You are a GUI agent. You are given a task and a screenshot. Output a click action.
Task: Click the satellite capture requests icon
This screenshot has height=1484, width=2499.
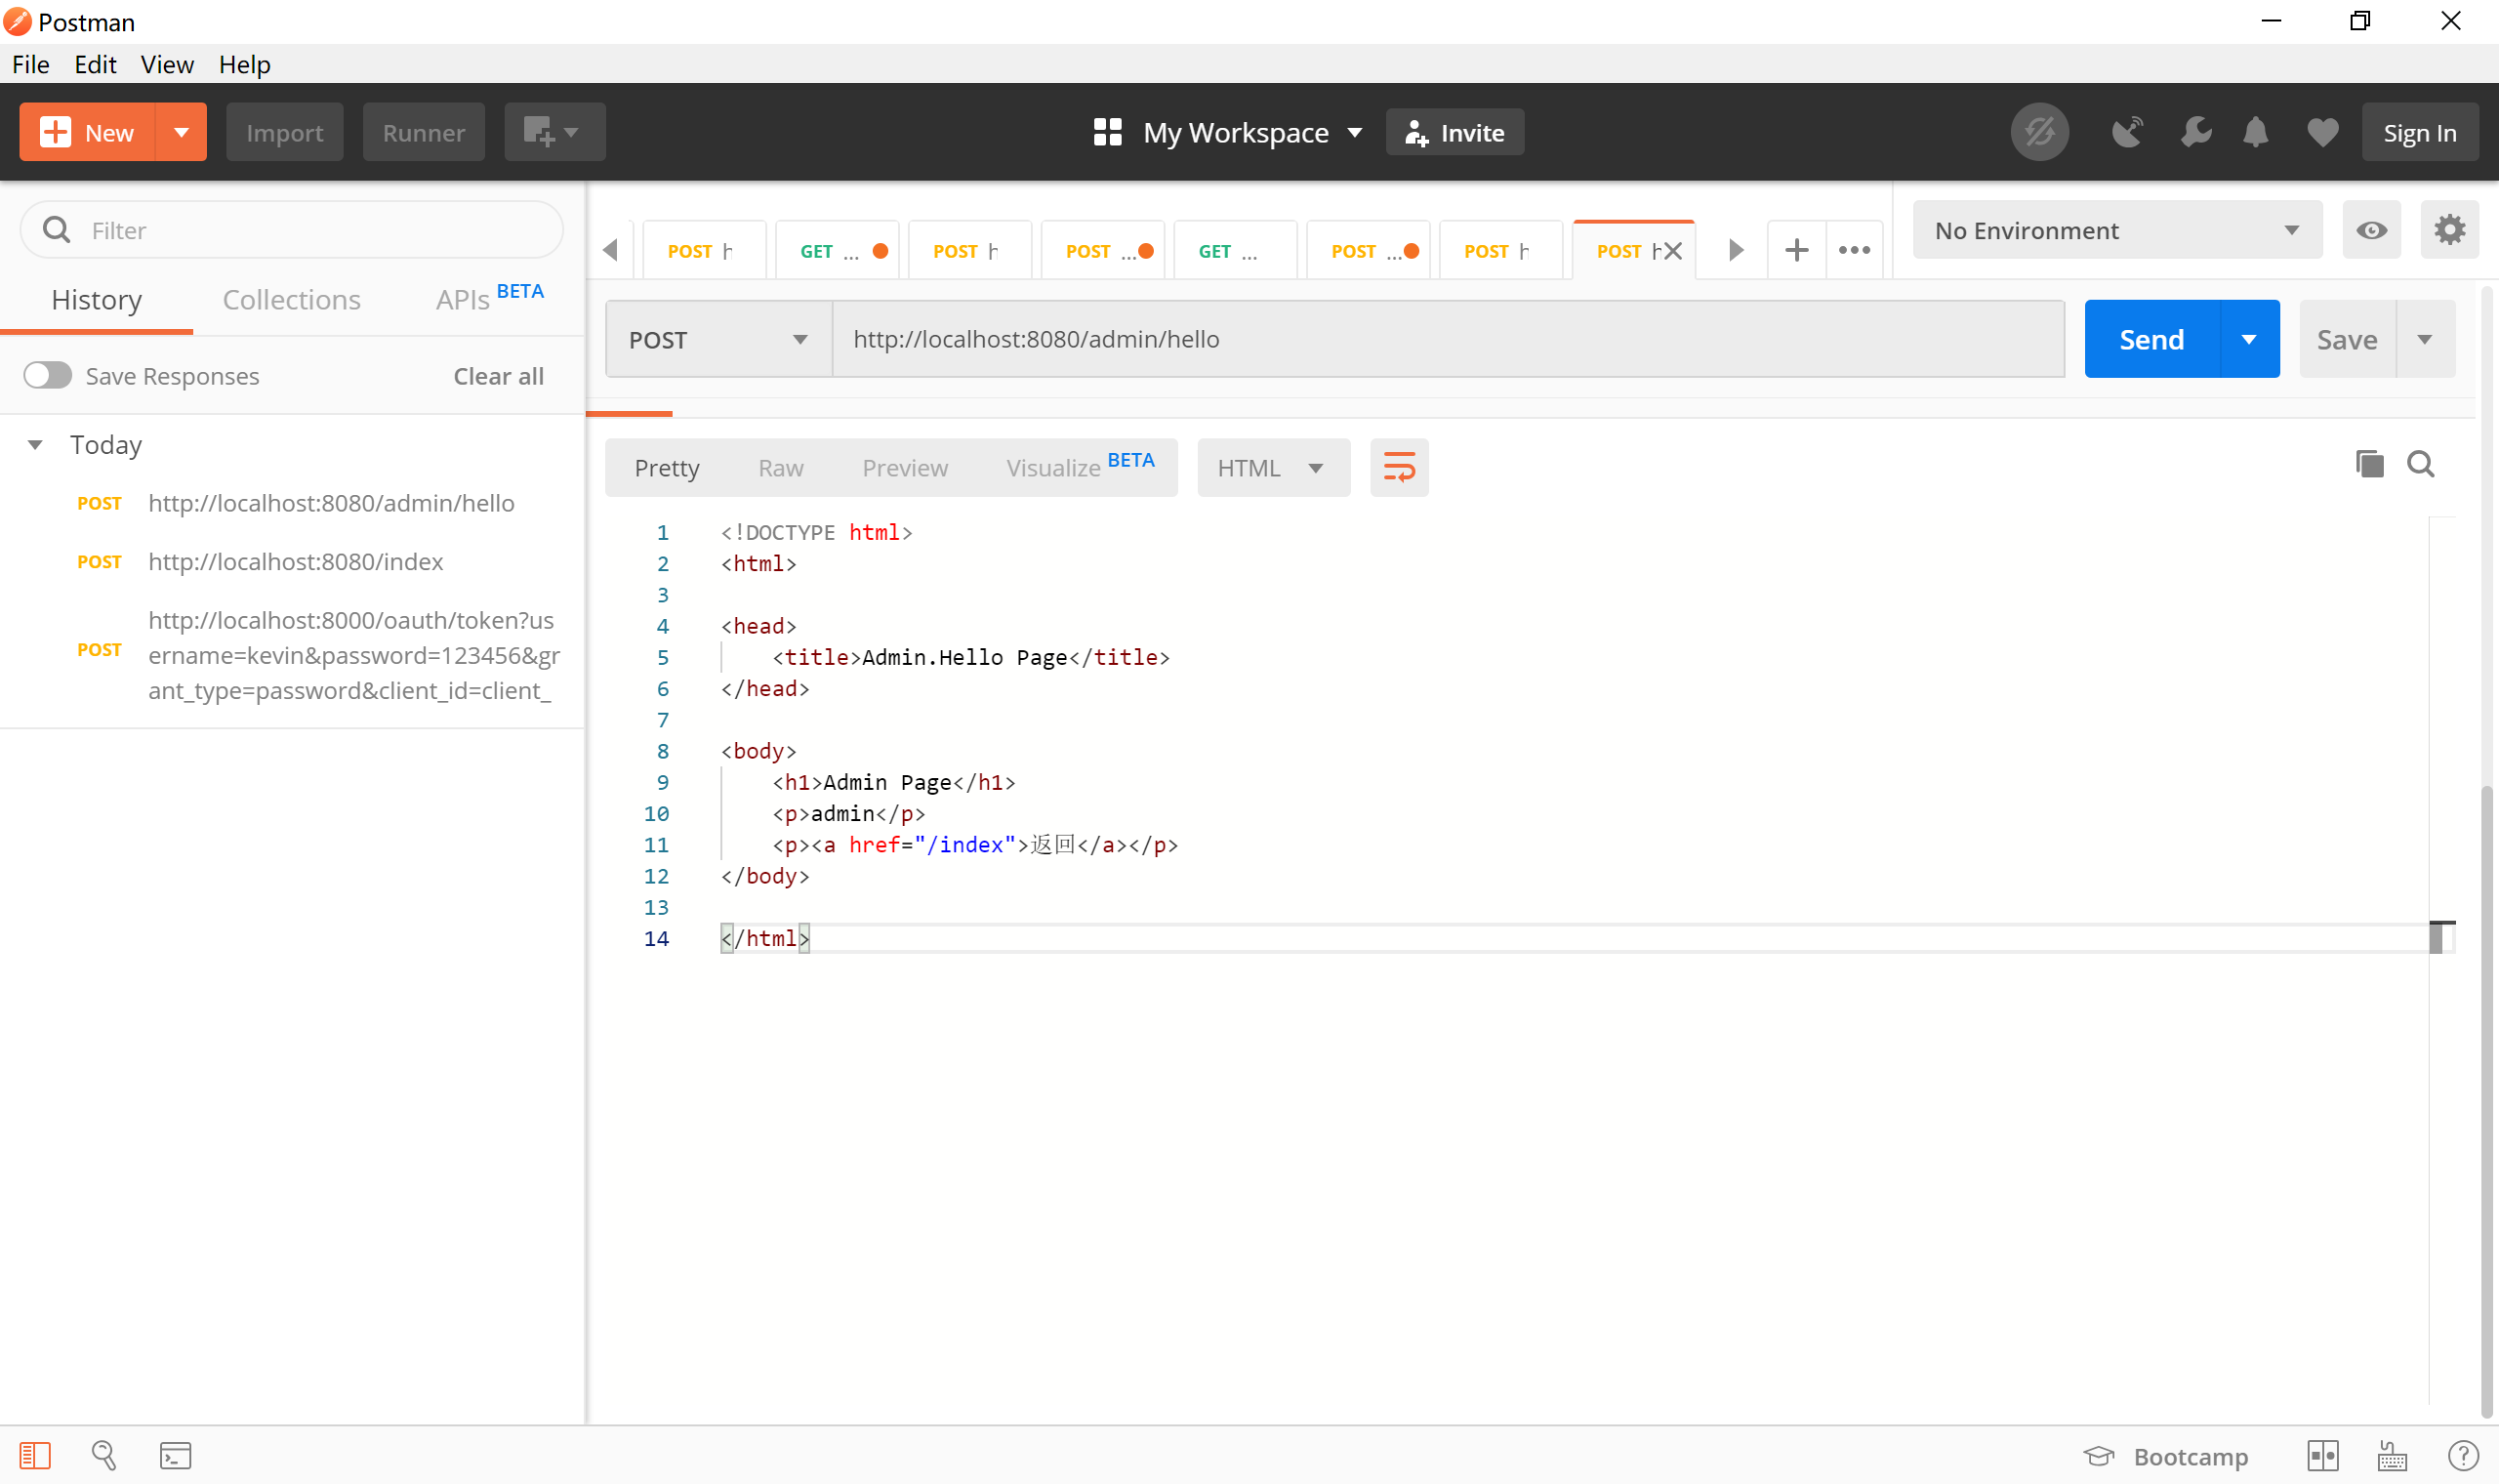2126,132
